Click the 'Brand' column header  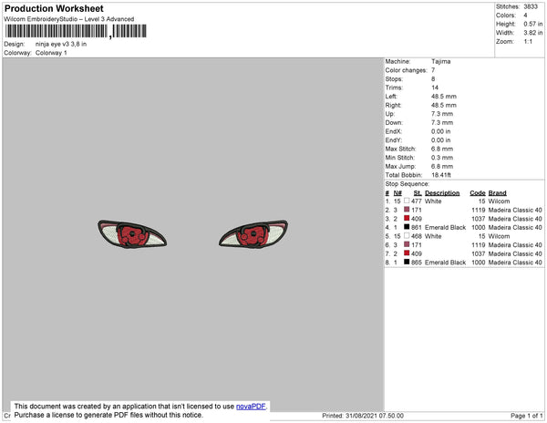[x=498, y=193]
